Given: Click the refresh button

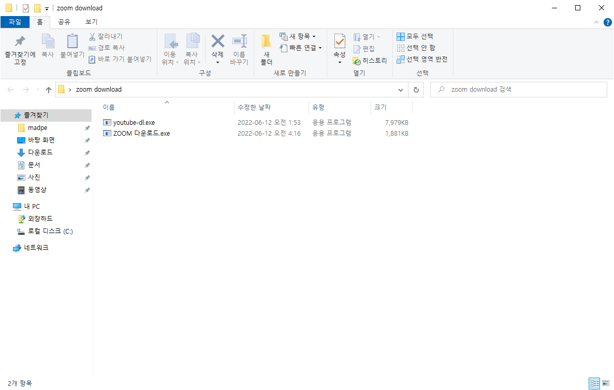Looking at the screenshot, I should click(416, 90).
